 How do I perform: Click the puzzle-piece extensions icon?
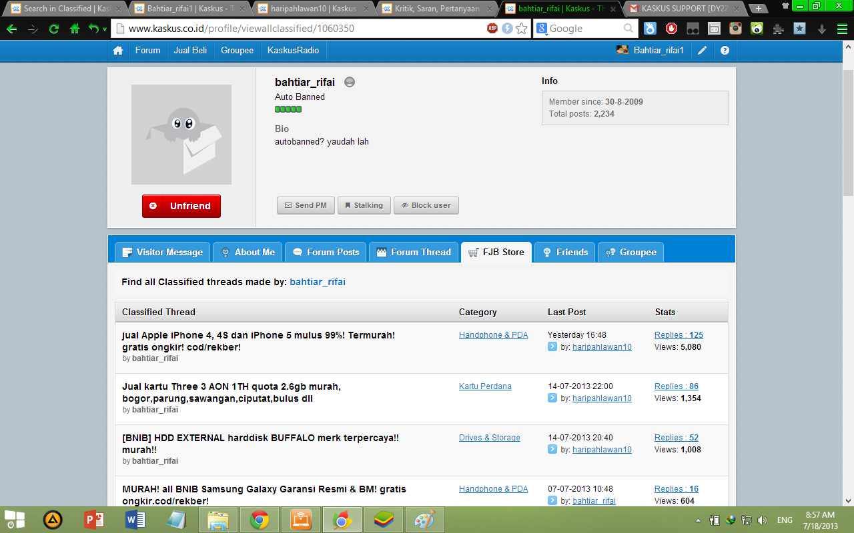coord(778,29)
